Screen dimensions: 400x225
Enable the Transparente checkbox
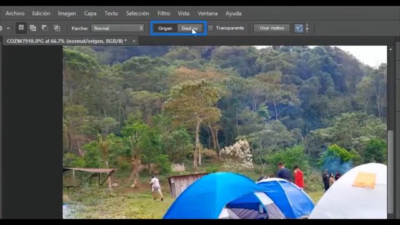pos(211,28)
